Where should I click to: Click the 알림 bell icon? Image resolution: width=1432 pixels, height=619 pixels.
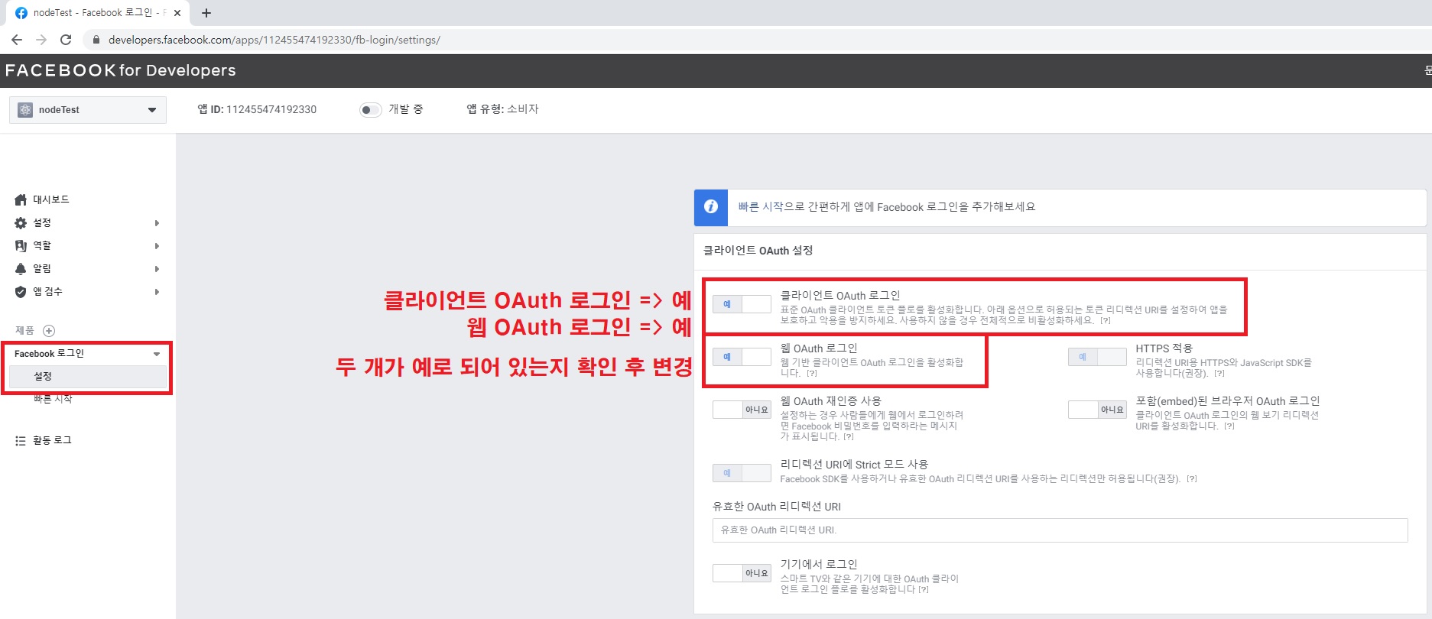(x=21, y=269)
